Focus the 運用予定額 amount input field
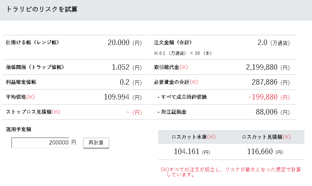312x186 pixels. (40, 143)
